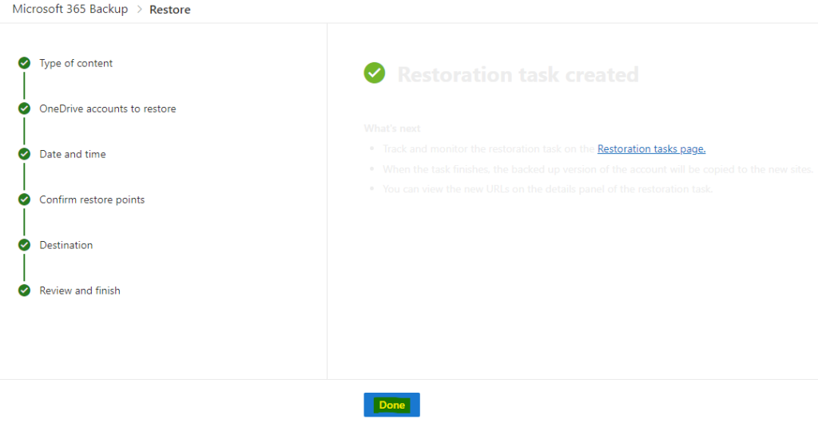Click checkmark icon beside Type of content

coord(24,63)
